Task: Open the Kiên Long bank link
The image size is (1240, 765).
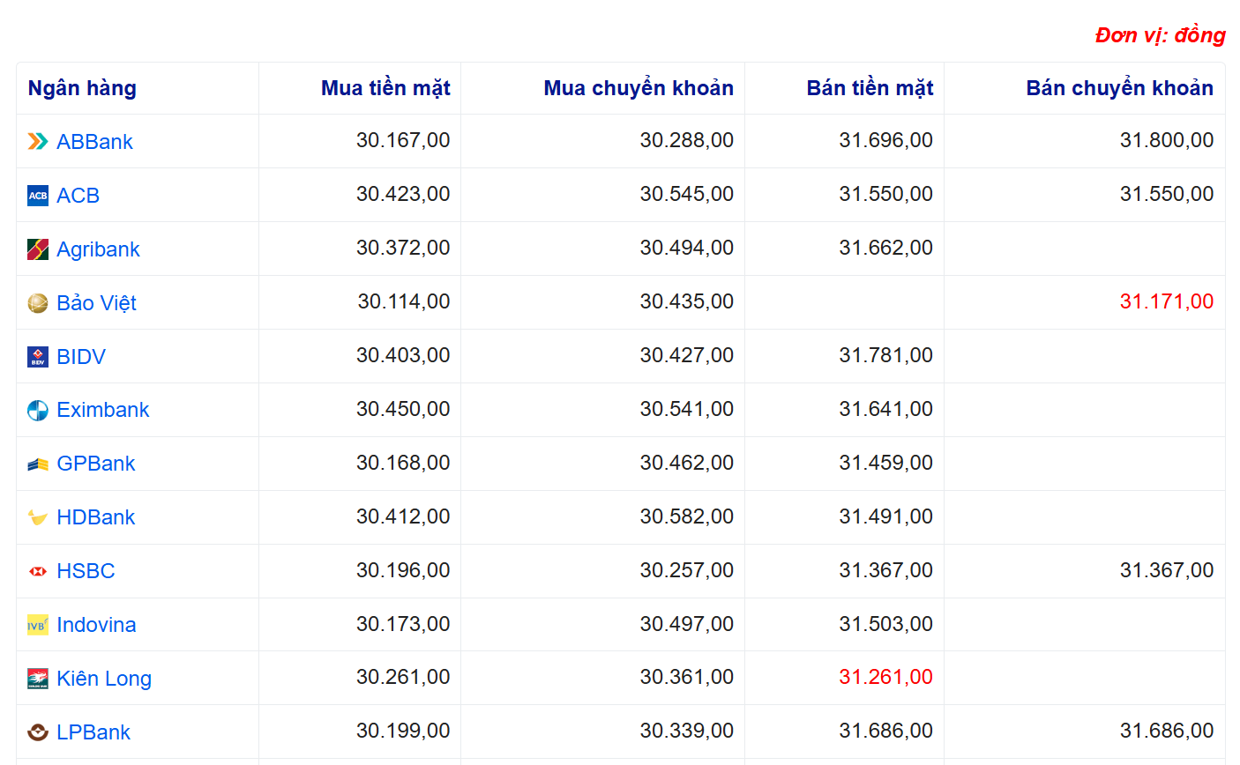Action: [x=104, y=679]
